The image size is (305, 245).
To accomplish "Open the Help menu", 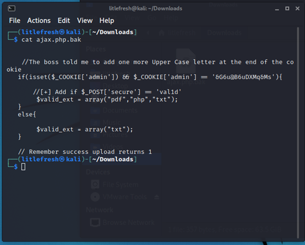I will (107, 20).
